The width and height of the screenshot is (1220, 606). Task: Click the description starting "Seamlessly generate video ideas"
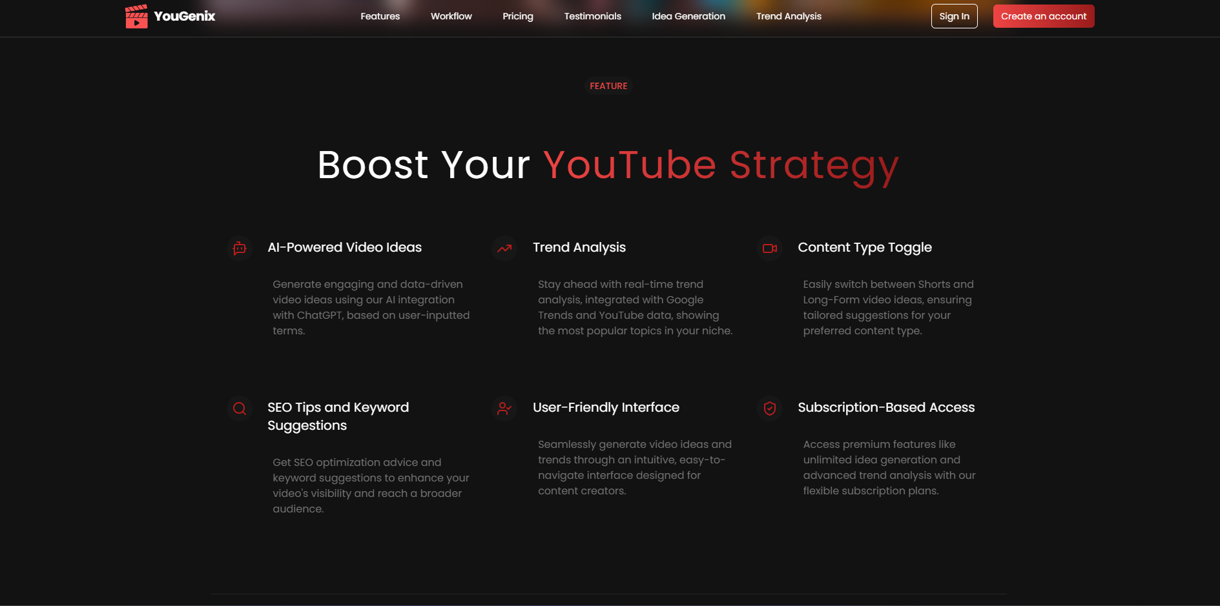(x=635, y=467)
